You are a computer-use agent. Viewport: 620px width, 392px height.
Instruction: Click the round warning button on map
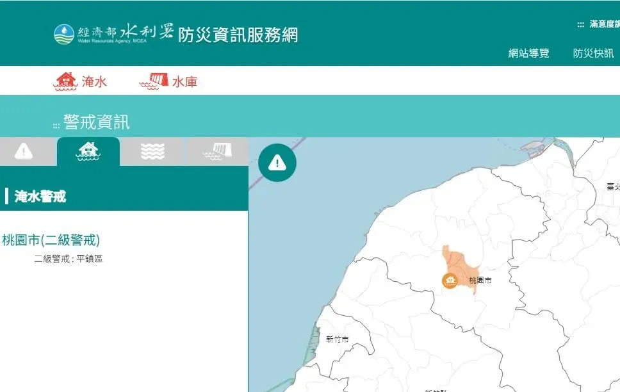pyautogui.click(x=277, y=163)
